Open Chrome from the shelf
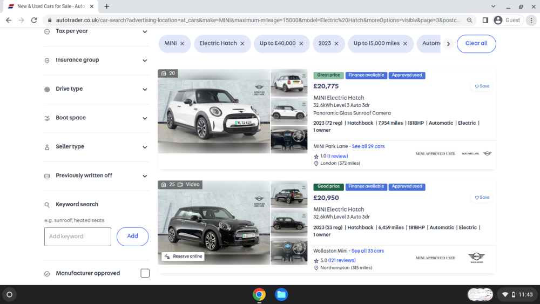This screenshot has height=304, width=540. tap(259, 295)
